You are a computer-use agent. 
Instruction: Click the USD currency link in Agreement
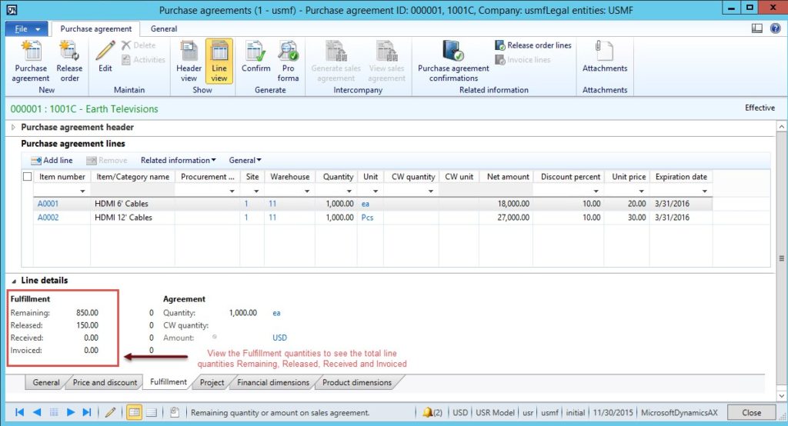pyautogui.click(x=280, y=338)
